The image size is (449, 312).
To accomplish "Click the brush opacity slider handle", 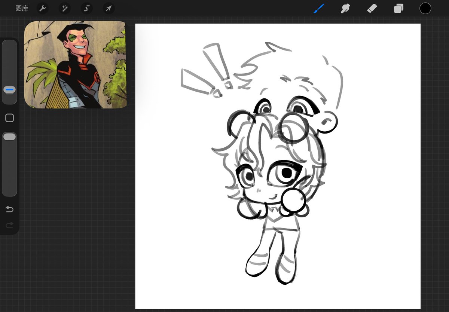I will coord(9,137).
